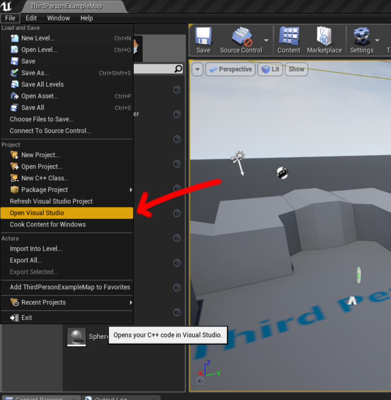Toggle the Lit view mode button
Screen dimensions: 391x400
pos(270,69)
